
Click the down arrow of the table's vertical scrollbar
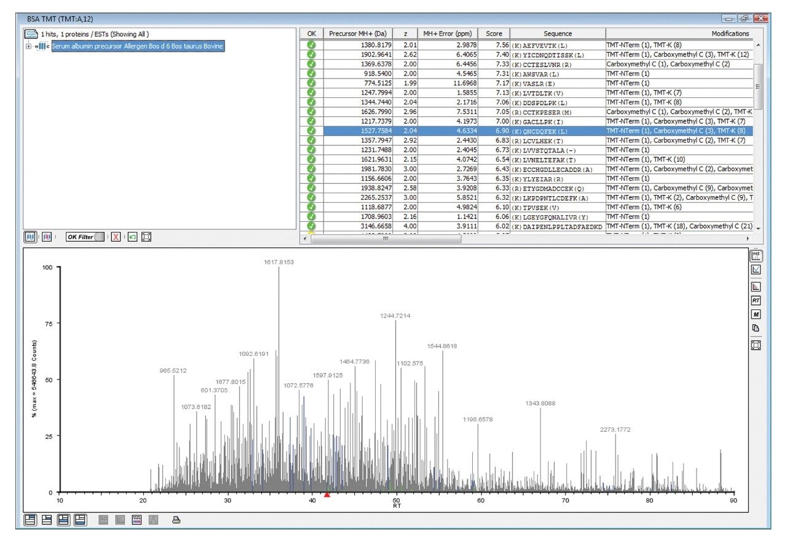(758, 229)
